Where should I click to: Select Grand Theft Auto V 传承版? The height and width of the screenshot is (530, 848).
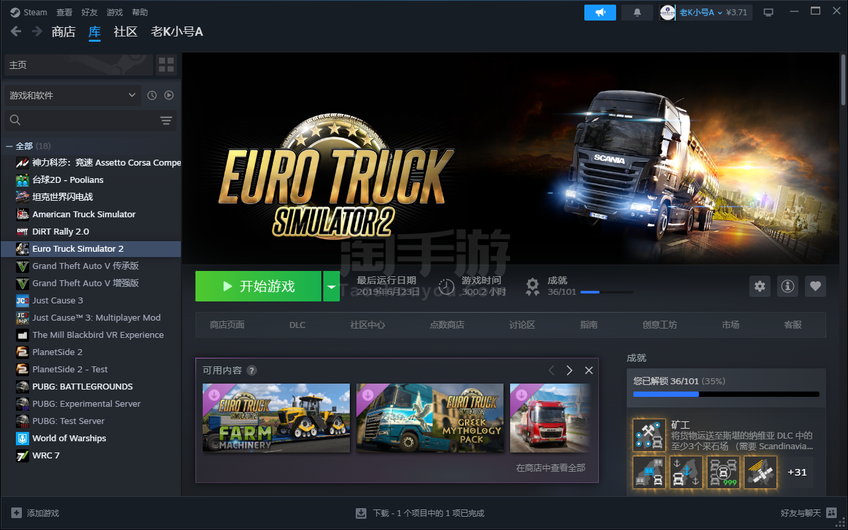coord(91,266)
